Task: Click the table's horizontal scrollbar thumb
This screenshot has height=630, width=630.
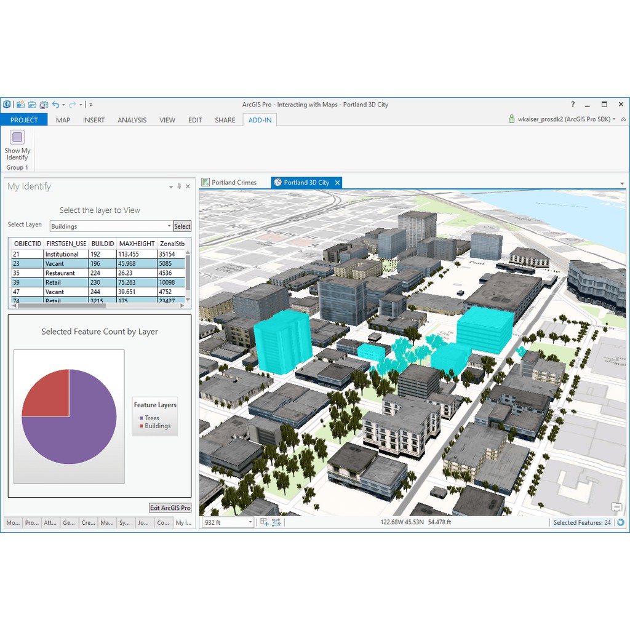Action: [62, 306]
